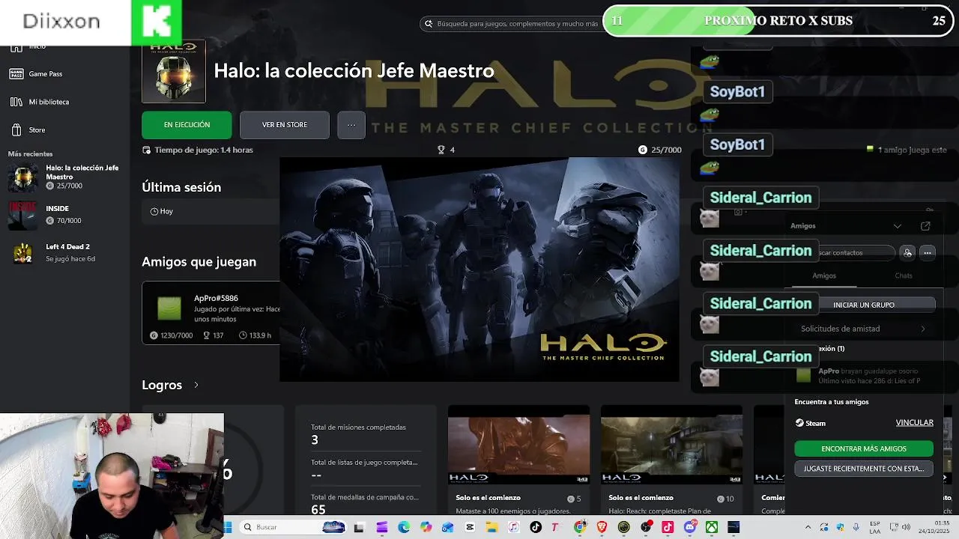Screen dimensions: 959x539
Task: Click the VER EN STORE button
Action: click(285, 125)
